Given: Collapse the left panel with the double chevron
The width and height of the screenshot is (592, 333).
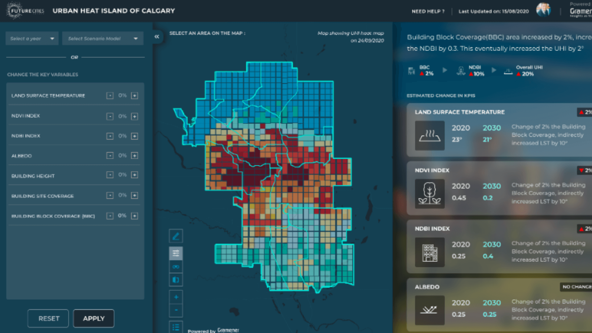Looking at the screenshot, I should (x=157, y=37).
